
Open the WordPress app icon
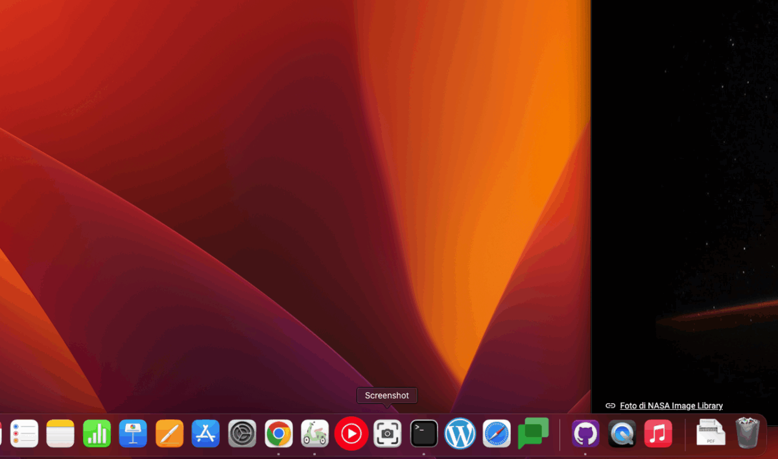[x=460, y=434]
